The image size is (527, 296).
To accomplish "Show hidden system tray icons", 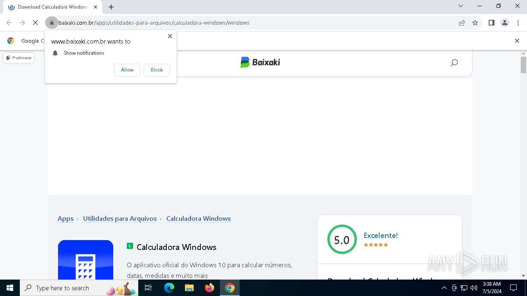I will (444, 288).
